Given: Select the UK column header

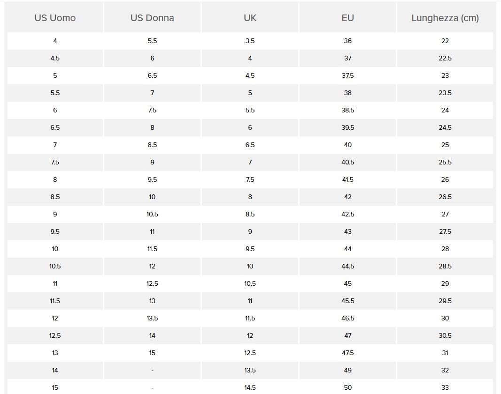Looking at the screenshot, I should tap(250, 18).
